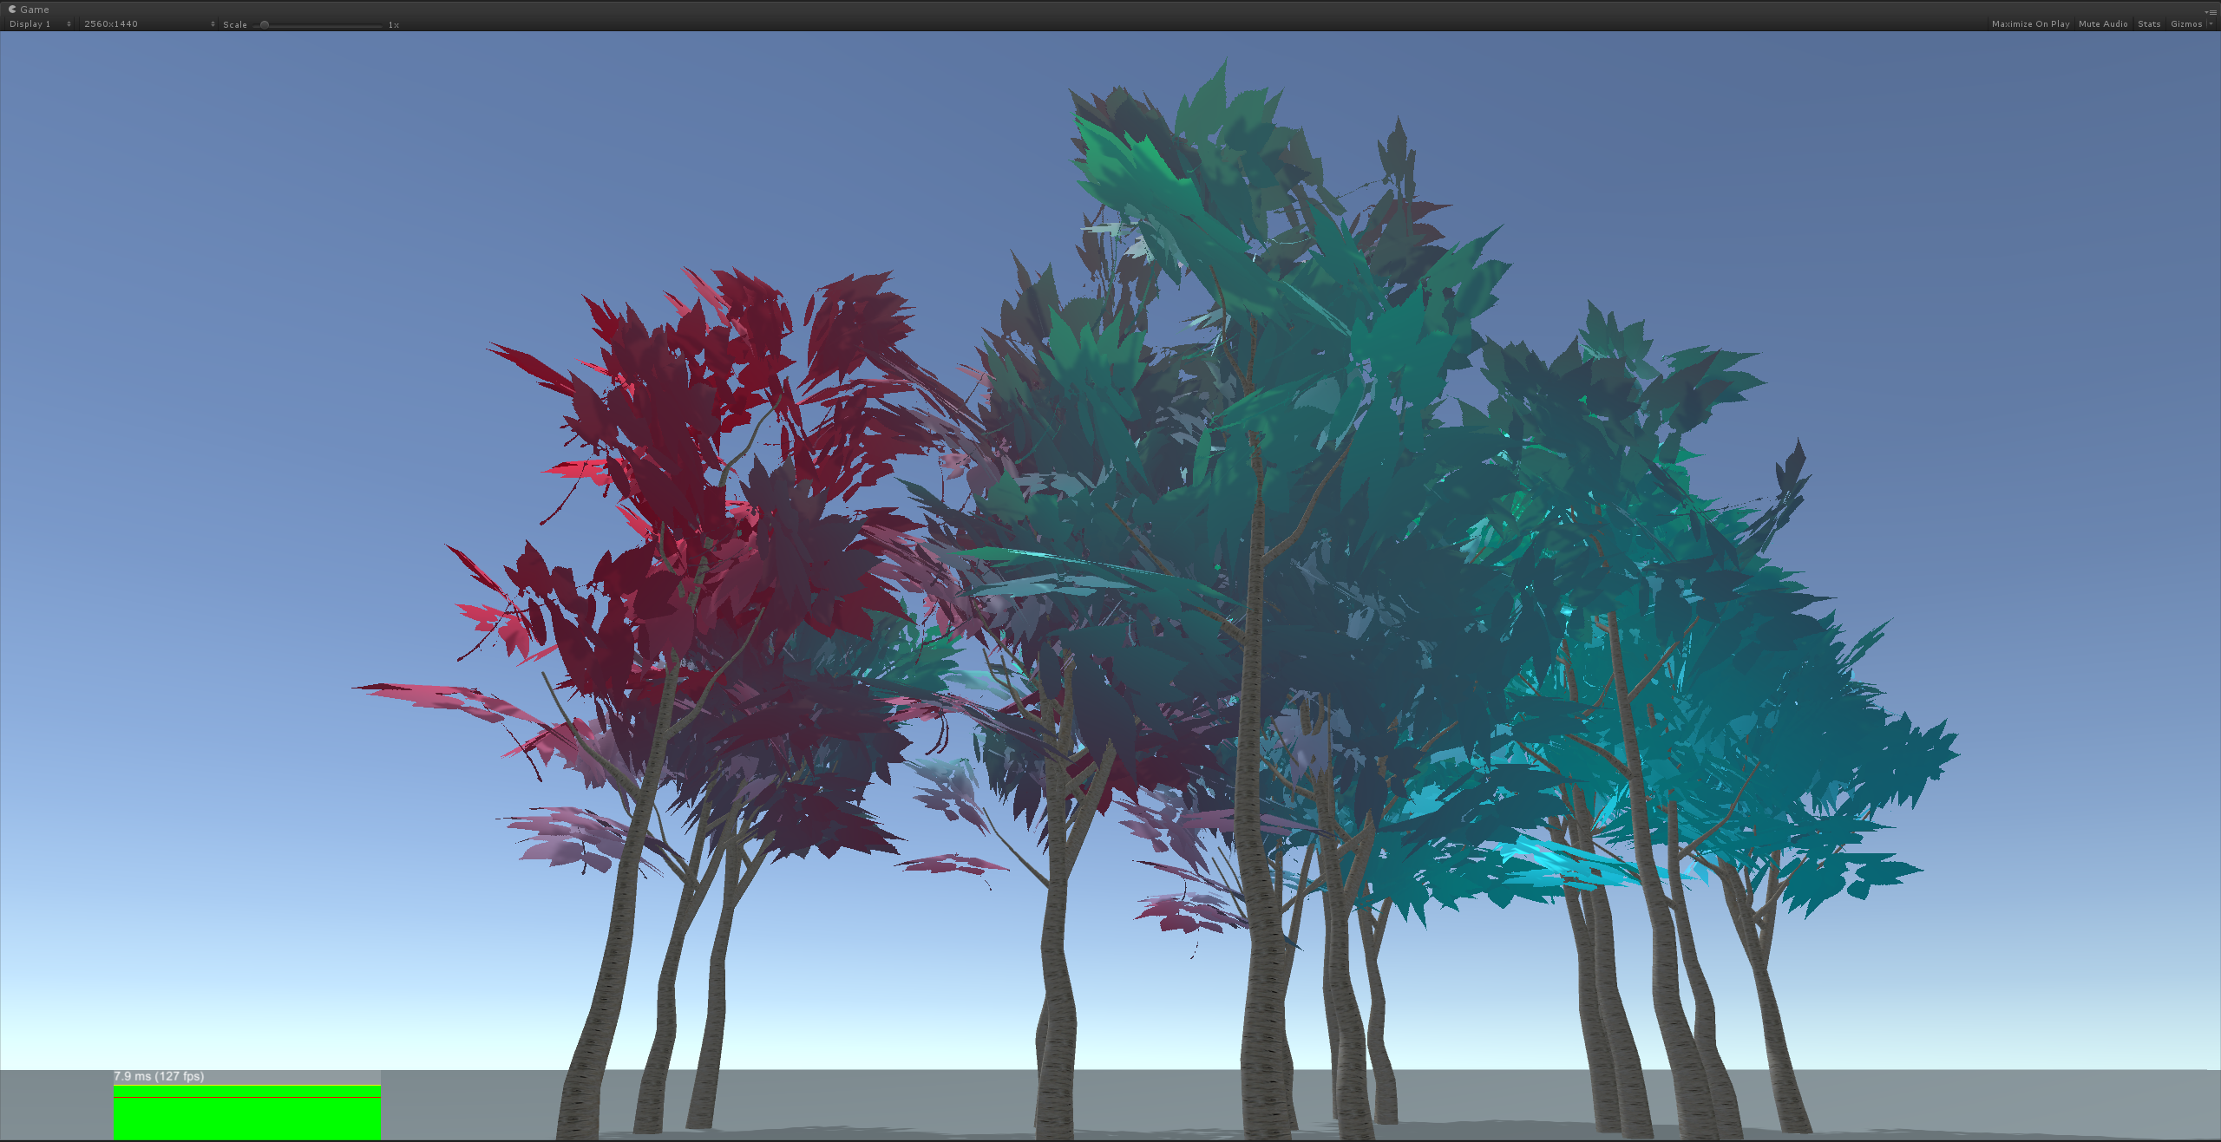This screenshot has height=1142, width=2221.
Task: Click the 2560x1440 resolution selector arrows
Action: [213, 24]
